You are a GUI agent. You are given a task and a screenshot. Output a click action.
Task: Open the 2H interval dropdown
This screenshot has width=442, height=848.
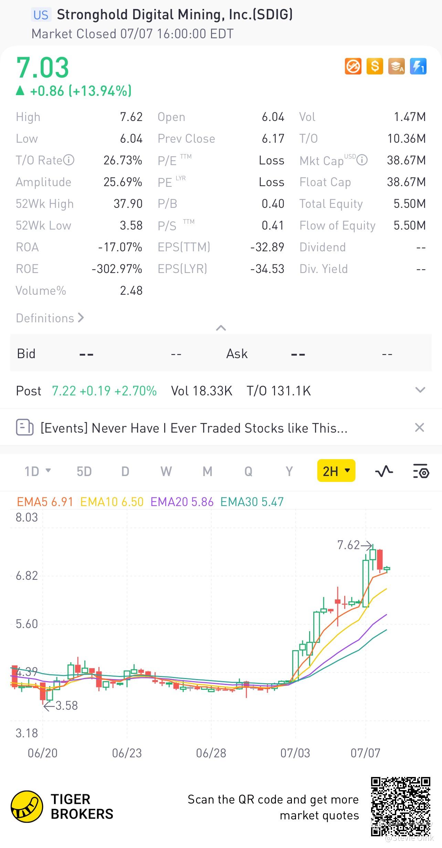[x=336, y=471]
